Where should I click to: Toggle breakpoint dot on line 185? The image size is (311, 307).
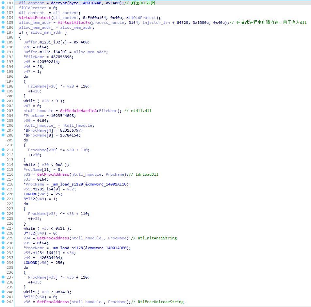(x=3, y=23)
